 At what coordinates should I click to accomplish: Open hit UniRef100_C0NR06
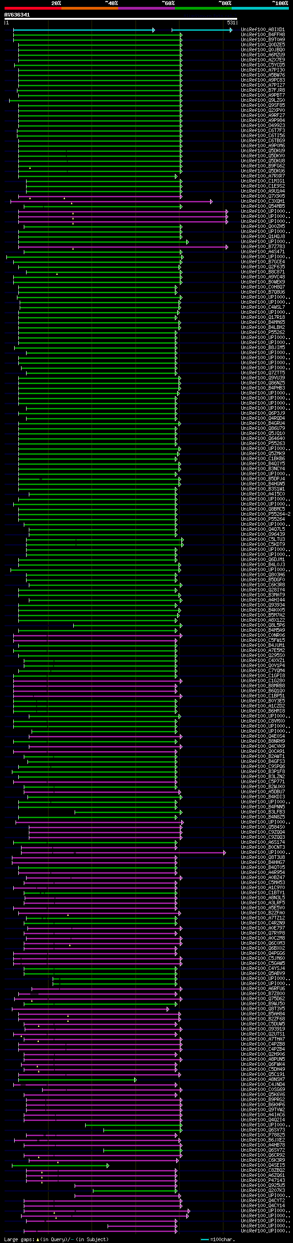(263, 635)
